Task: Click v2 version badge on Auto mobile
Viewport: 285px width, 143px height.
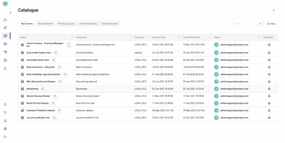Action: 56,52
